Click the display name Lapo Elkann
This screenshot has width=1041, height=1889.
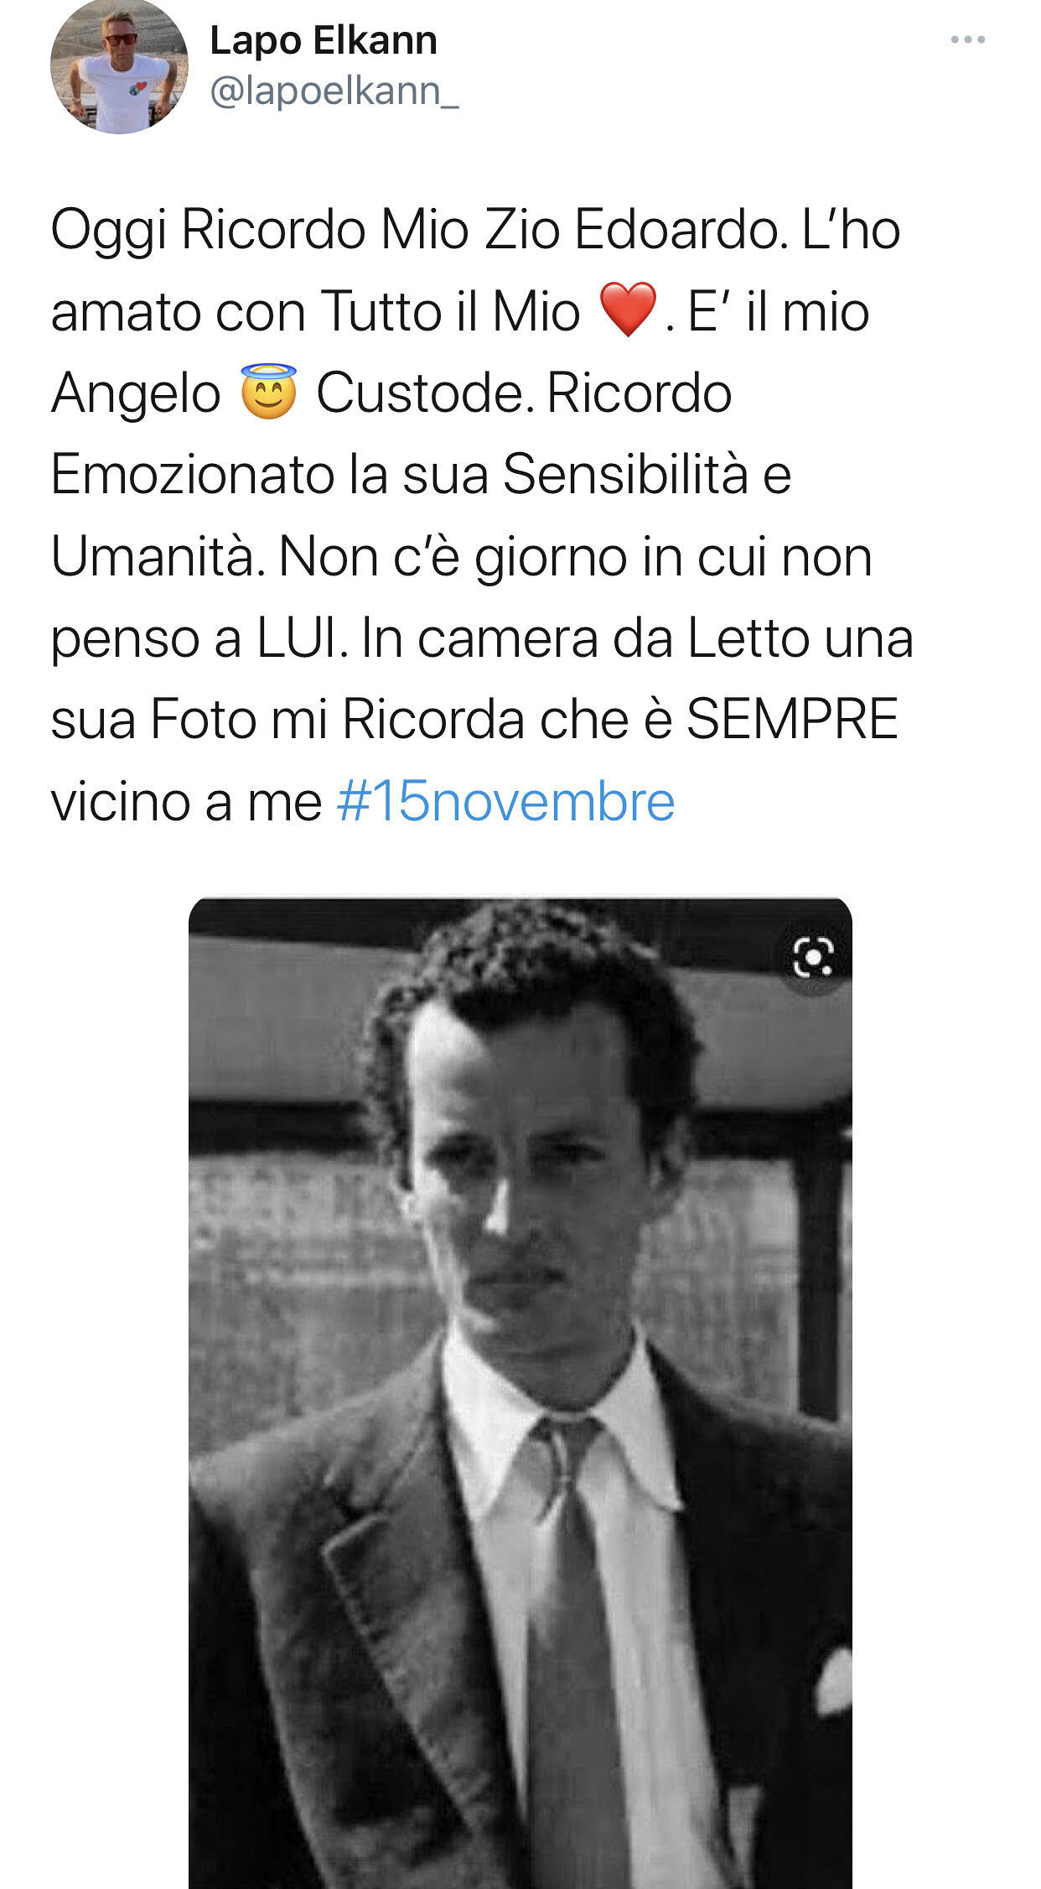(x=324, y=40)
